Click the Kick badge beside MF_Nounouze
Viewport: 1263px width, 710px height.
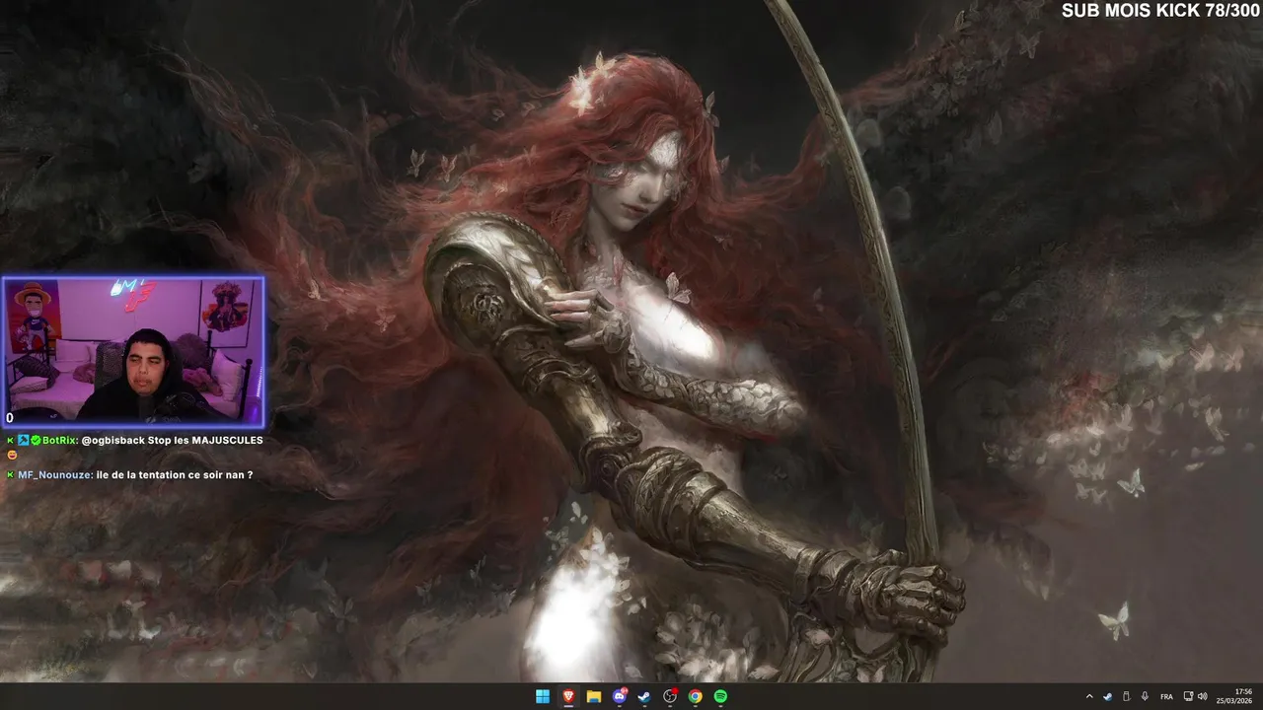[10, 474]
